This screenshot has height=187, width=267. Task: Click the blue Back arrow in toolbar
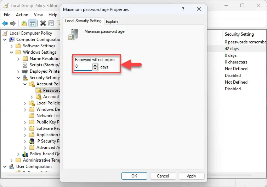5,24
